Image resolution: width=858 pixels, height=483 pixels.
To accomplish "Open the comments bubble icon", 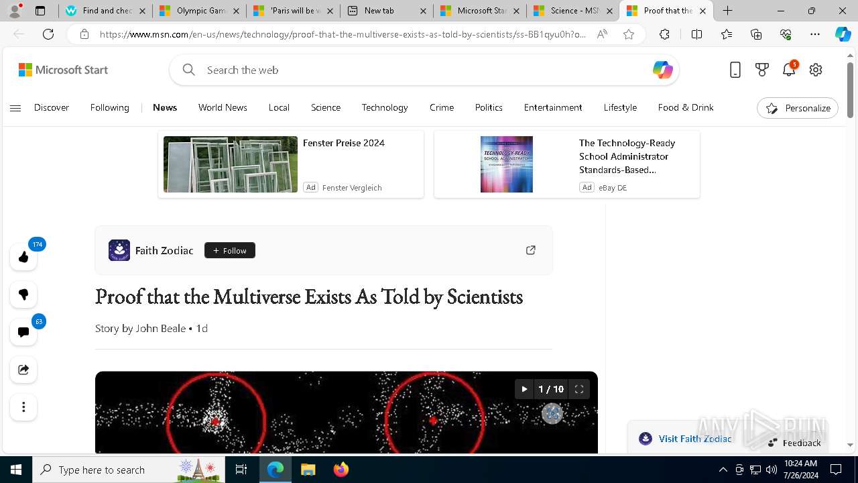I will (23, 332).
